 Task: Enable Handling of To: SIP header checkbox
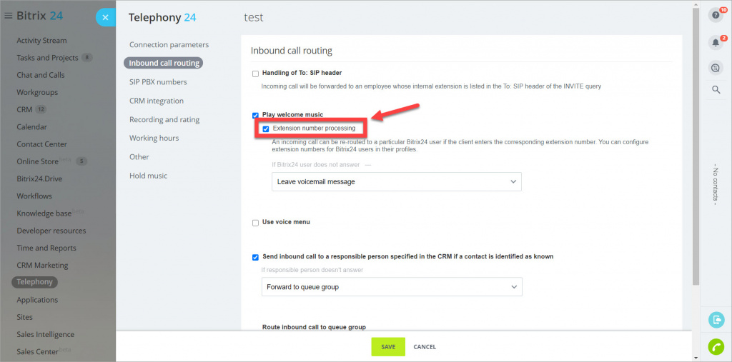pyautogui.click(x=255, y=74)
